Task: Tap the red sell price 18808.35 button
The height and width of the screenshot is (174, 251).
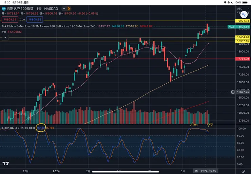Action: click(x=10, y=20)
